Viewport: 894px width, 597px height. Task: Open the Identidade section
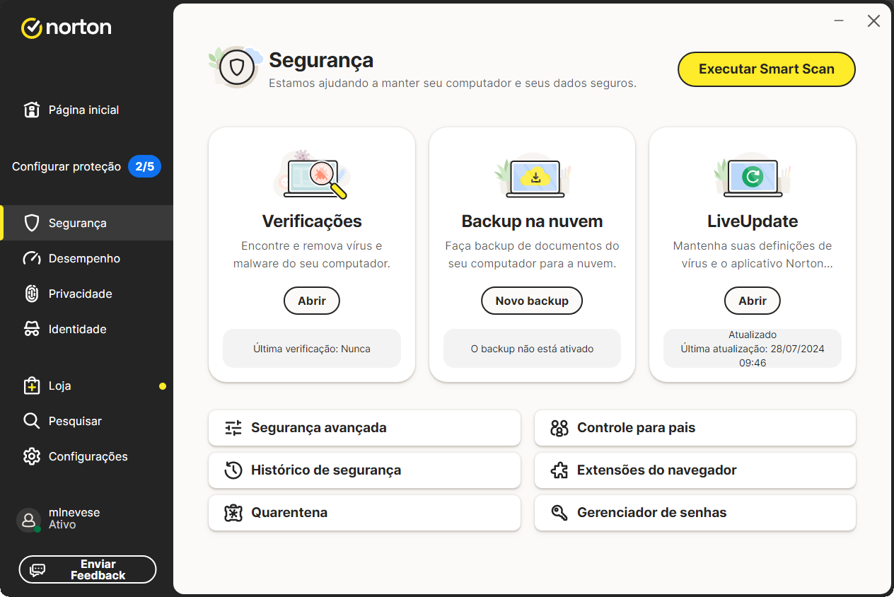86,329
